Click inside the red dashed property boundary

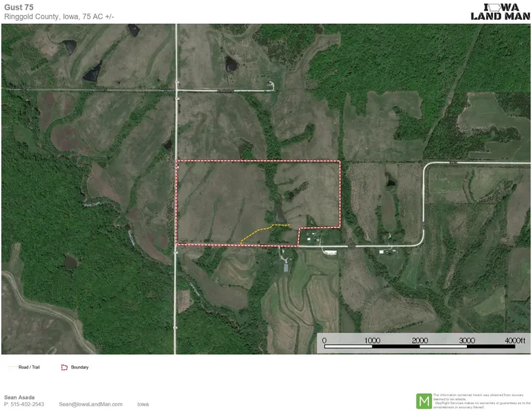226,199
